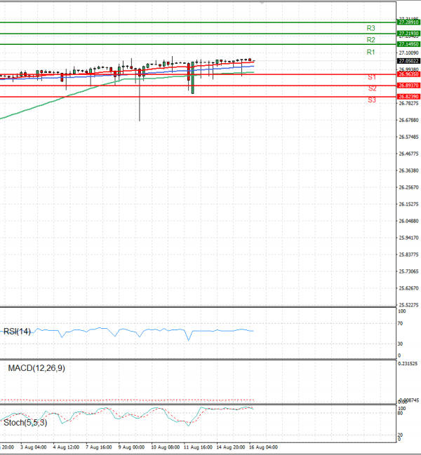Click the S2 support label
The width and height of the screenshot is (421, 455).
coord(372,88)
